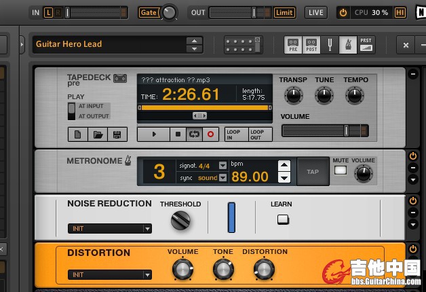This screenshot has width=426, height=292.
Task: Decrease the metronome bpm with down arrow
Action: coord(284,178)
